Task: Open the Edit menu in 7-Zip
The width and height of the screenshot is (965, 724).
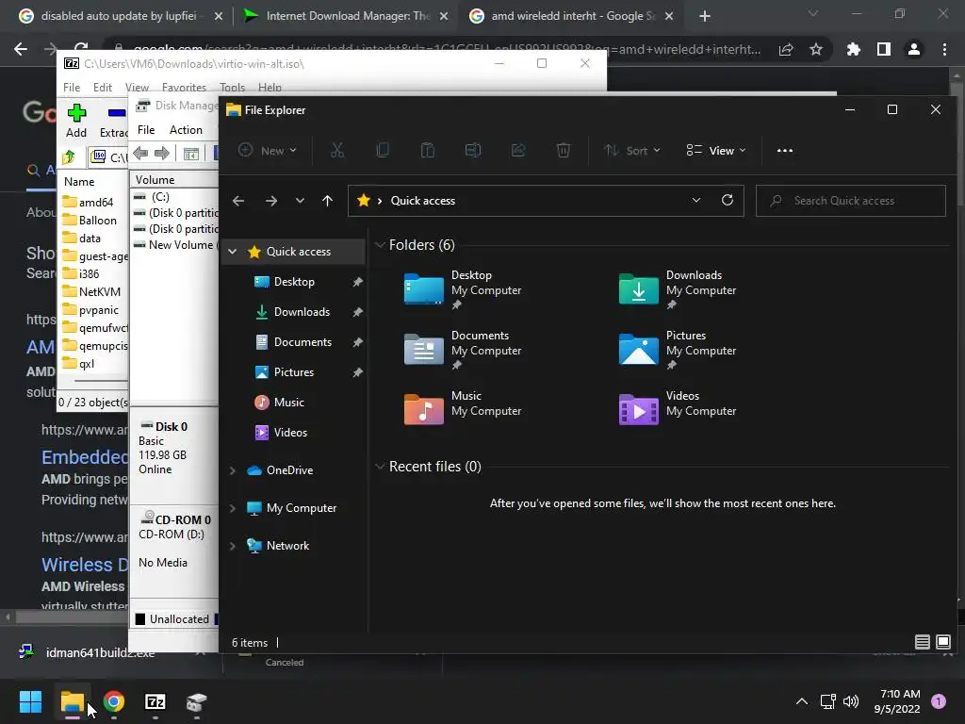Action: pyautogui.click(x=102, y=87)
